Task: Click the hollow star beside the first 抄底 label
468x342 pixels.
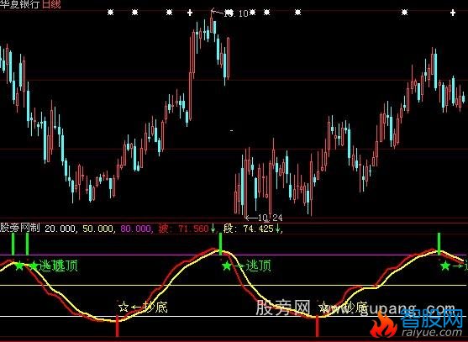Action: tap(124, 307)
